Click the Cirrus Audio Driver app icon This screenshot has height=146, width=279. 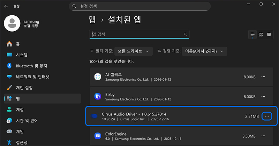click(x=94, y=116)
